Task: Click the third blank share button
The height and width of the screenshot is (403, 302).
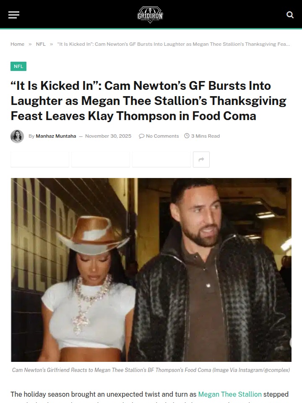Action: tap(161, 160)
